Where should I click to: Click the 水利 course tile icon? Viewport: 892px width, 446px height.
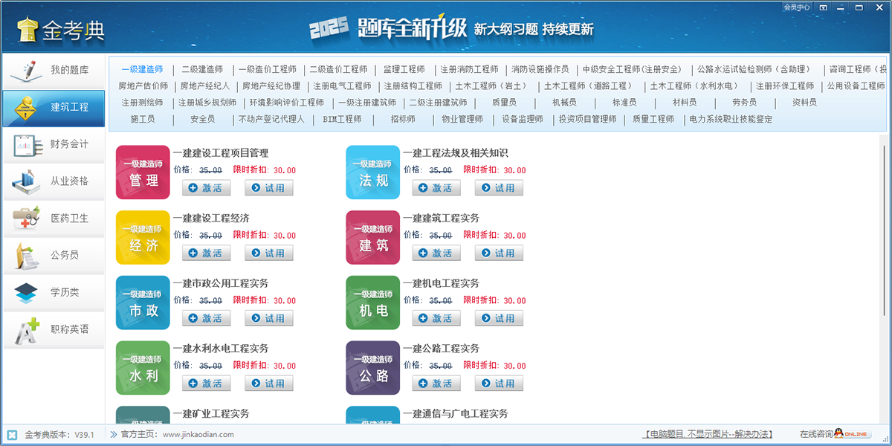(x=143, y=367)
